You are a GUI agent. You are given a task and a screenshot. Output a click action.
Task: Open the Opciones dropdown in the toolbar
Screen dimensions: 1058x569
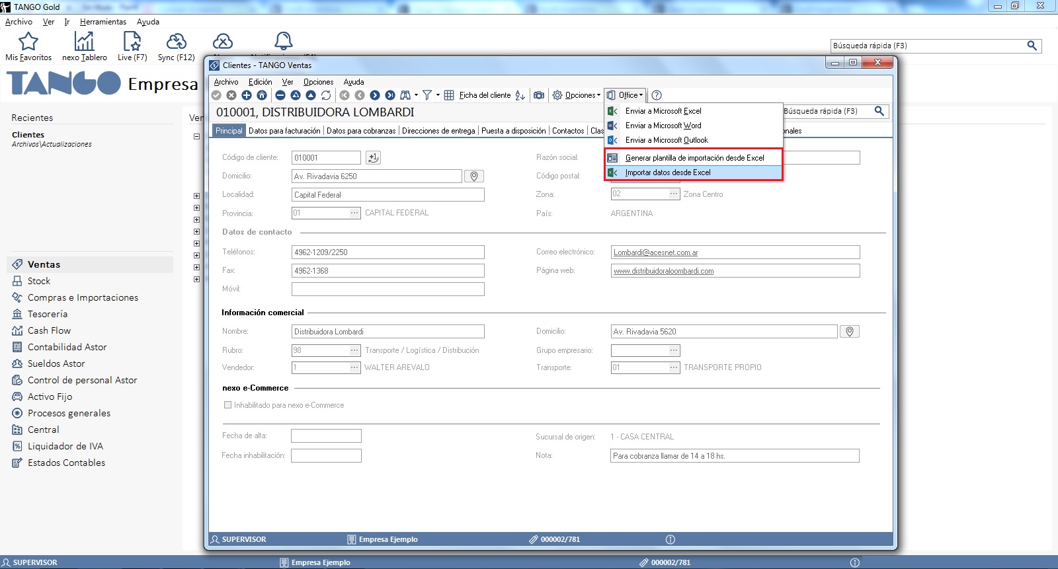577,95
